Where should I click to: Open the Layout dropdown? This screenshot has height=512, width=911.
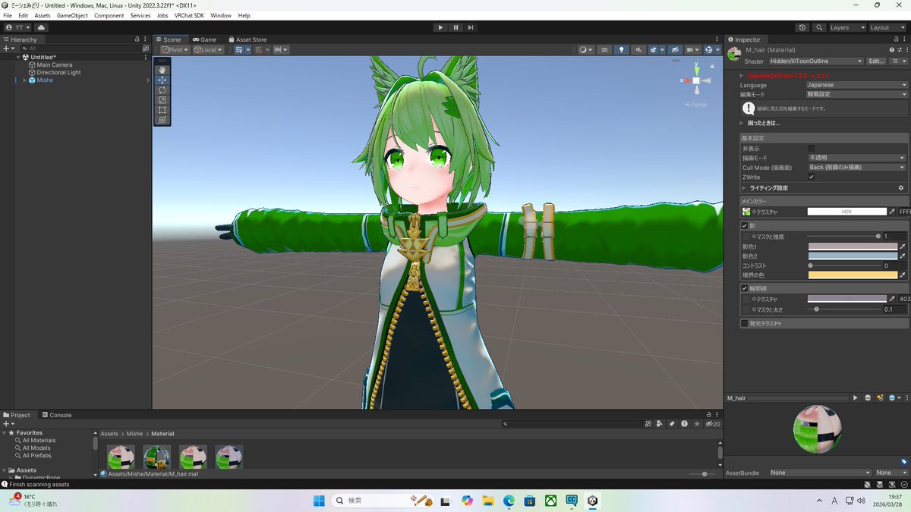[887, 27]
